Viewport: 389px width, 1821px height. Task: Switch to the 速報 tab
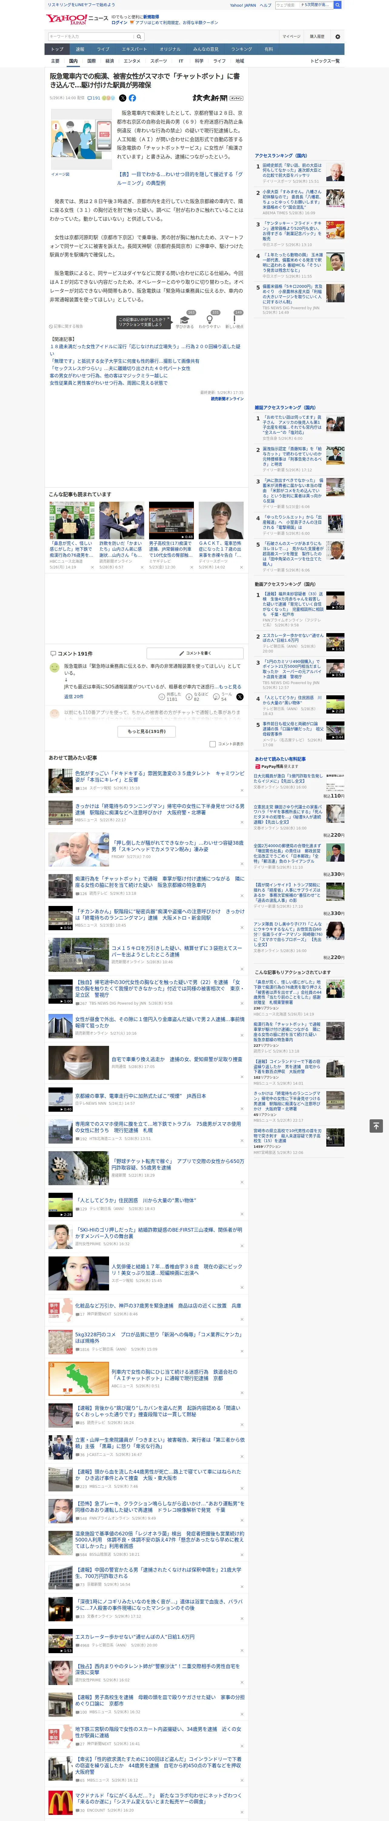point(80,49)
